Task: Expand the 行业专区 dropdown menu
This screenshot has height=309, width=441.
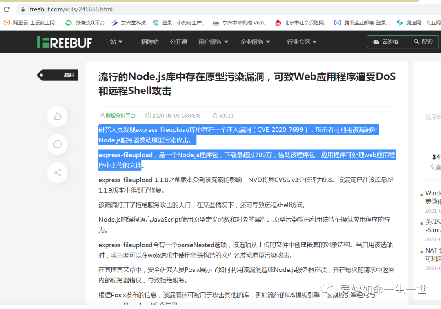Action: 302,42
